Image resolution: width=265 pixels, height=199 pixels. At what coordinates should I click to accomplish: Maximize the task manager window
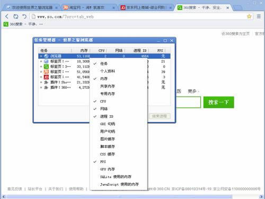(165, 40)
